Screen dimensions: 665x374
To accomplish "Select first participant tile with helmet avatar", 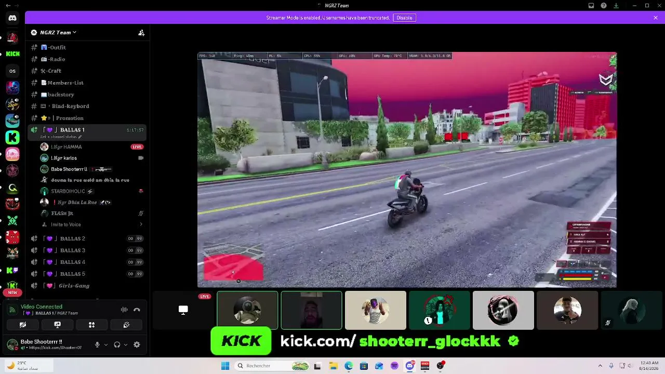I will point(247,310).
